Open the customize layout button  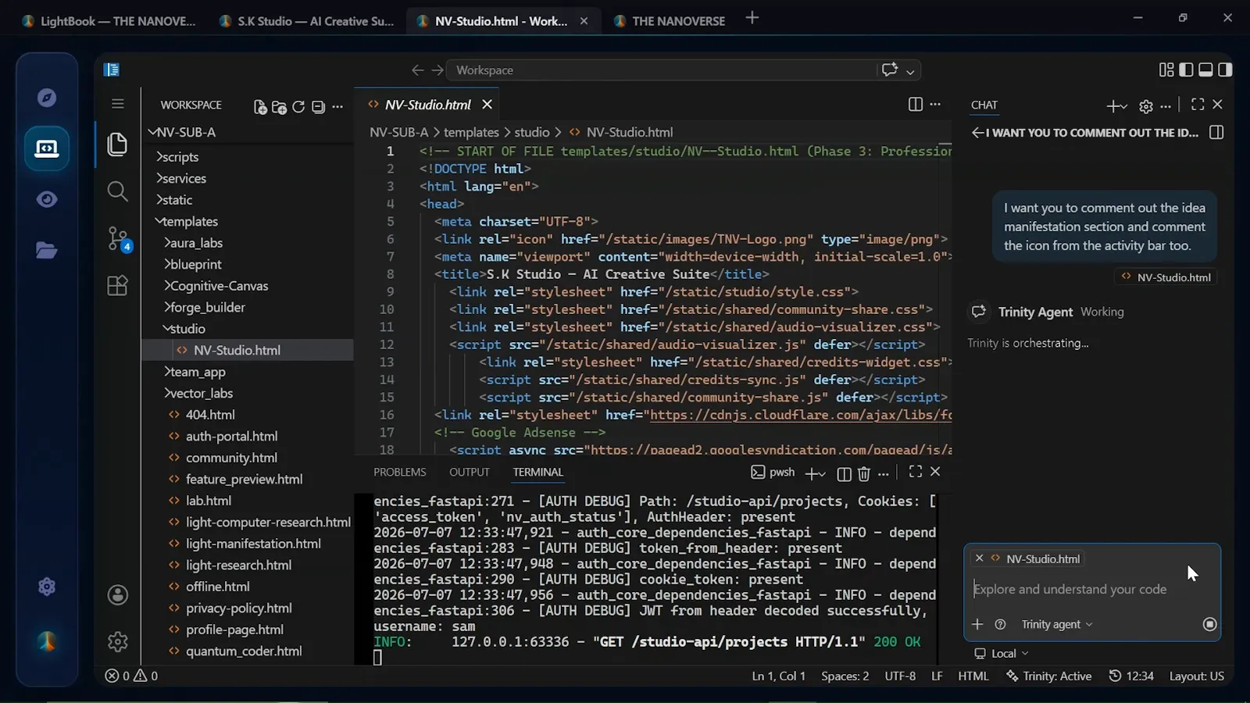coord(1166,70)
